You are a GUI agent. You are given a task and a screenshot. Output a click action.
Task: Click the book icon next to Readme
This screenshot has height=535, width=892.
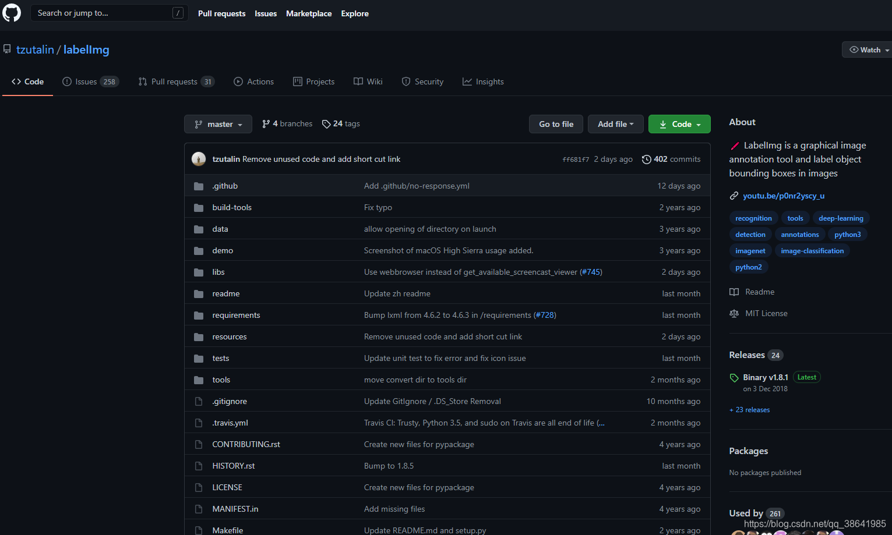coord(734,292)
